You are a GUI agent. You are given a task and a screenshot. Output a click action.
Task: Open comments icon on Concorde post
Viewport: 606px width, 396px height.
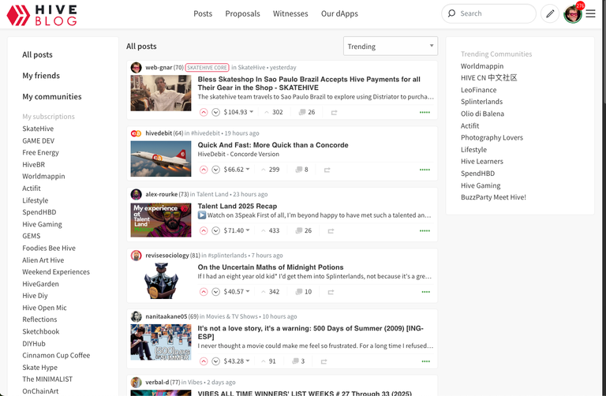[299, 170]
